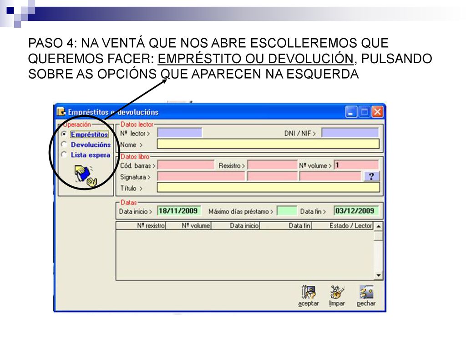Click the Máximo días préstamo field

(x=287, y=211)
